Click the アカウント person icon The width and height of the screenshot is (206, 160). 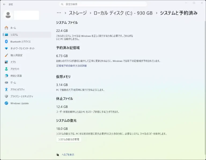coord(6,69)
